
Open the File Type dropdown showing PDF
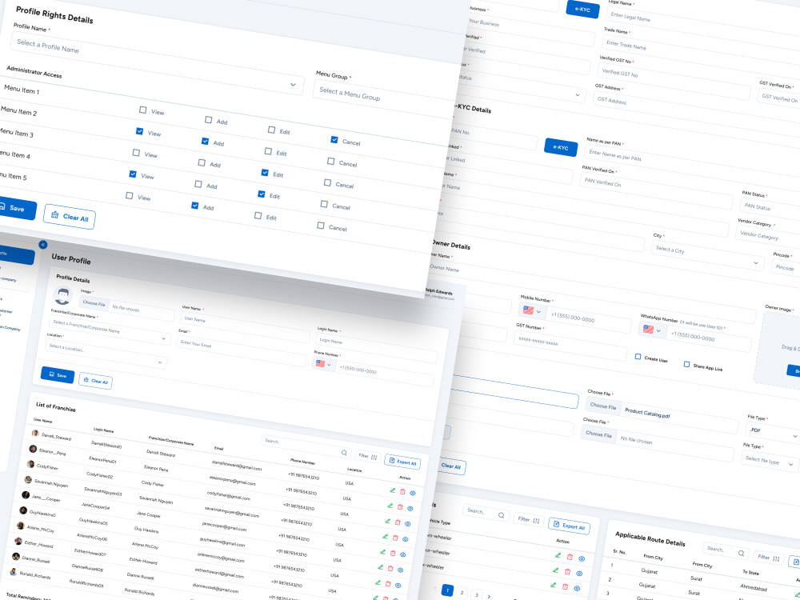pos(773,433)
